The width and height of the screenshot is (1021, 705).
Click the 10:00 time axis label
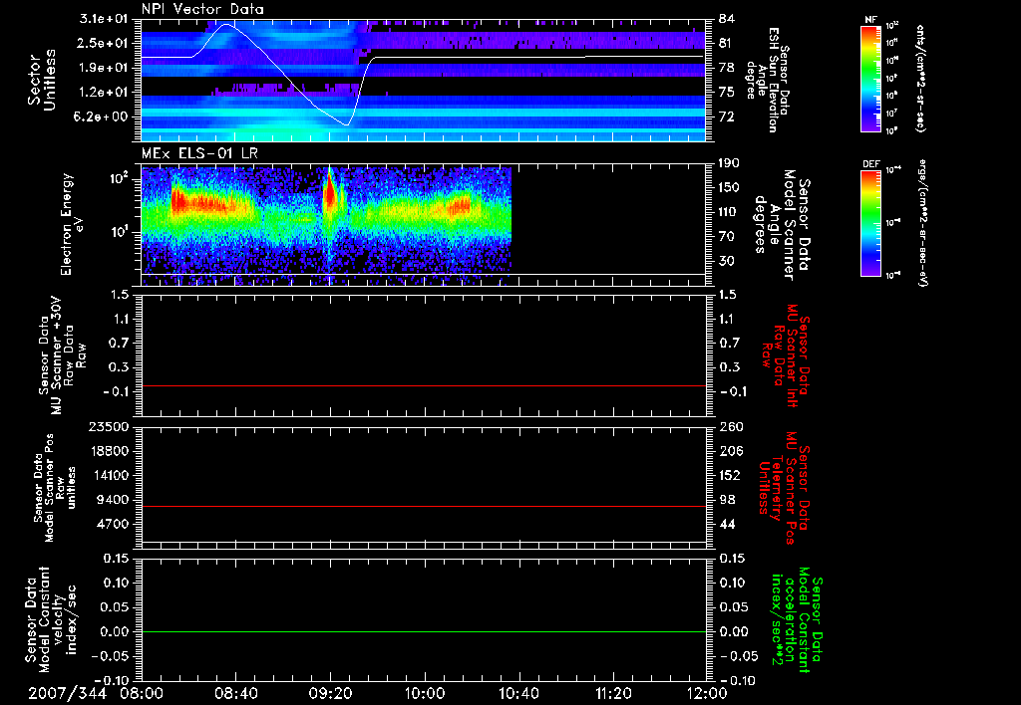pos(425,692)
